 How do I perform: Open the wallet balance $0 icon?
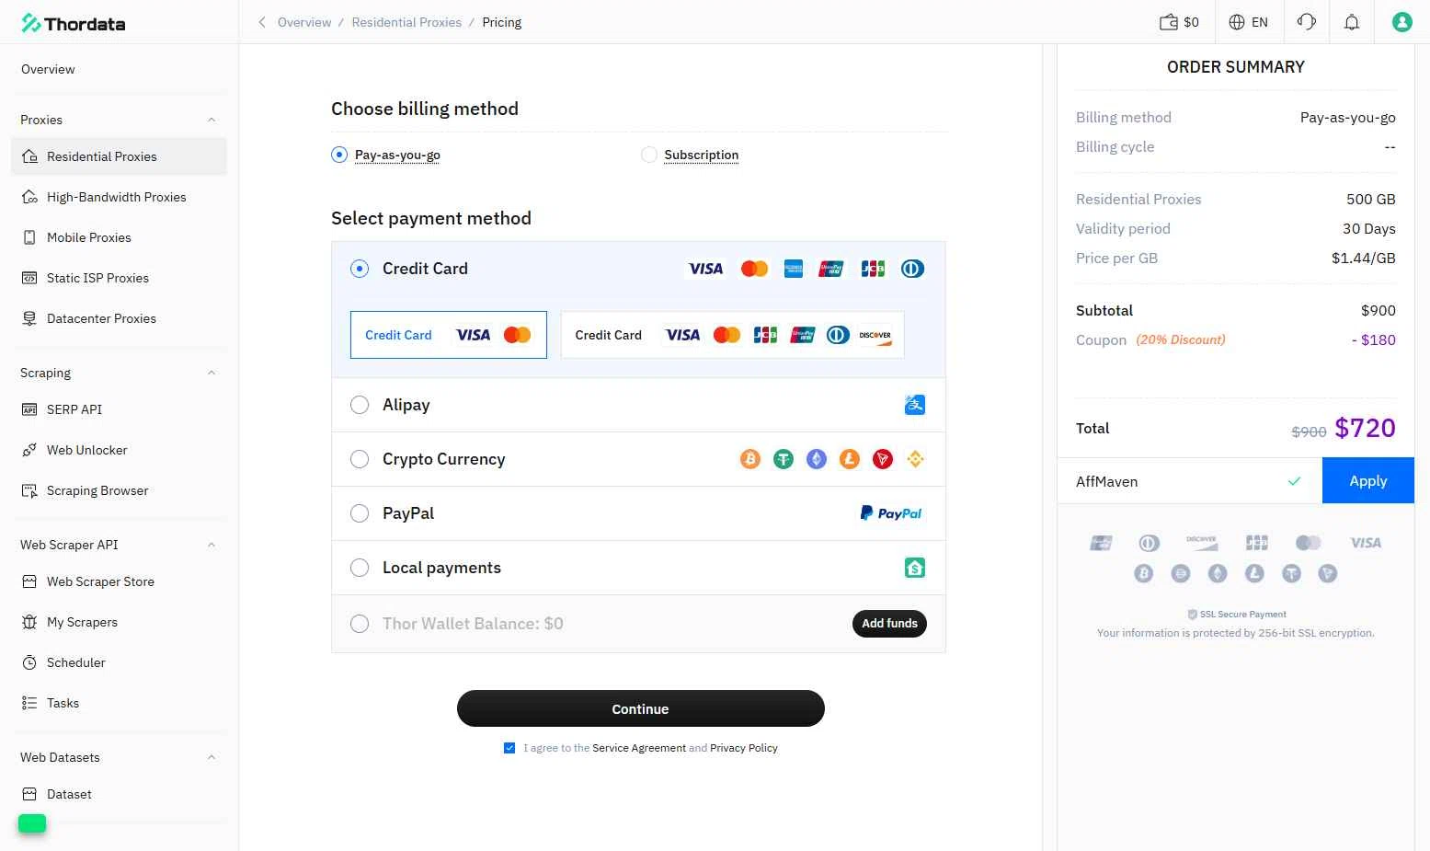(x=1179, y=22)
